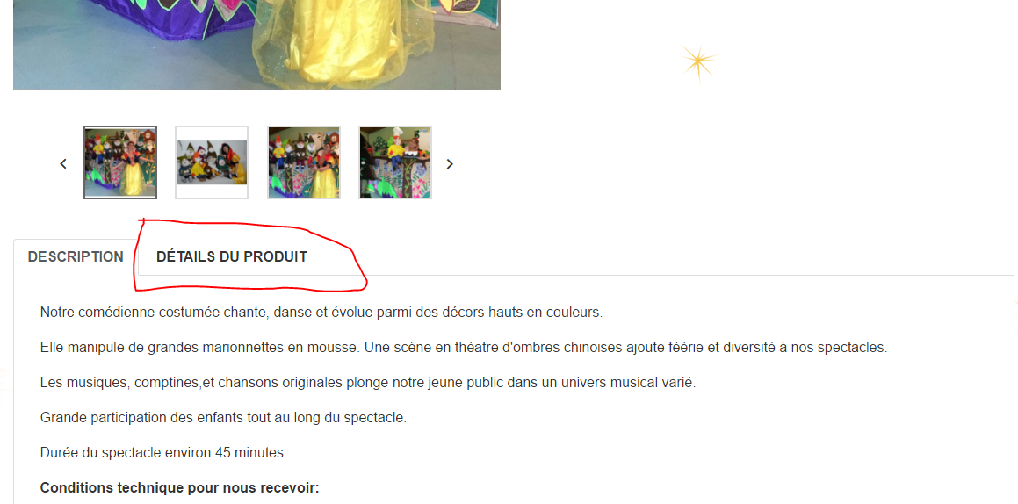This screenshot has height=504, width=1018.
Task: Switch to the Détails du produit tab
Action: 232,257
